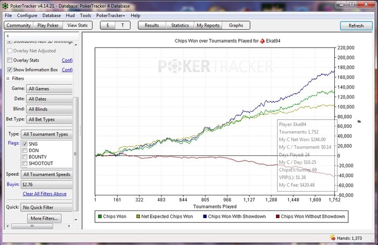Switch to the Community tab

pyautogui.click(x=18, y=25)
